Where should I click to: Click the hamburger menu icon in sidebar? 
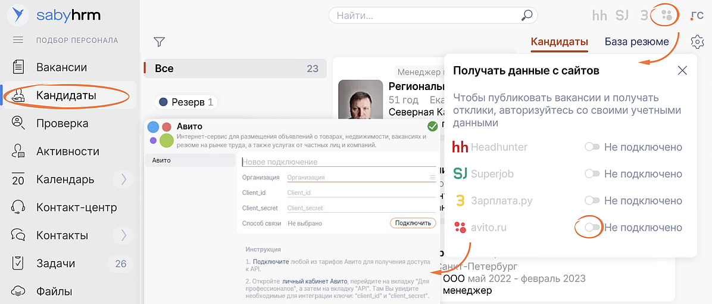click(x=18, y=40)
